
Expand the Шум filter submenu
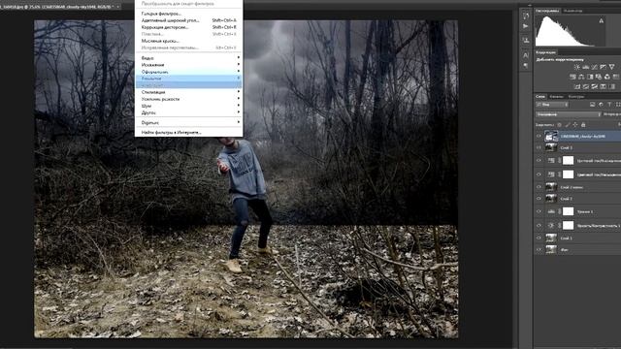(x=189, y=106)
